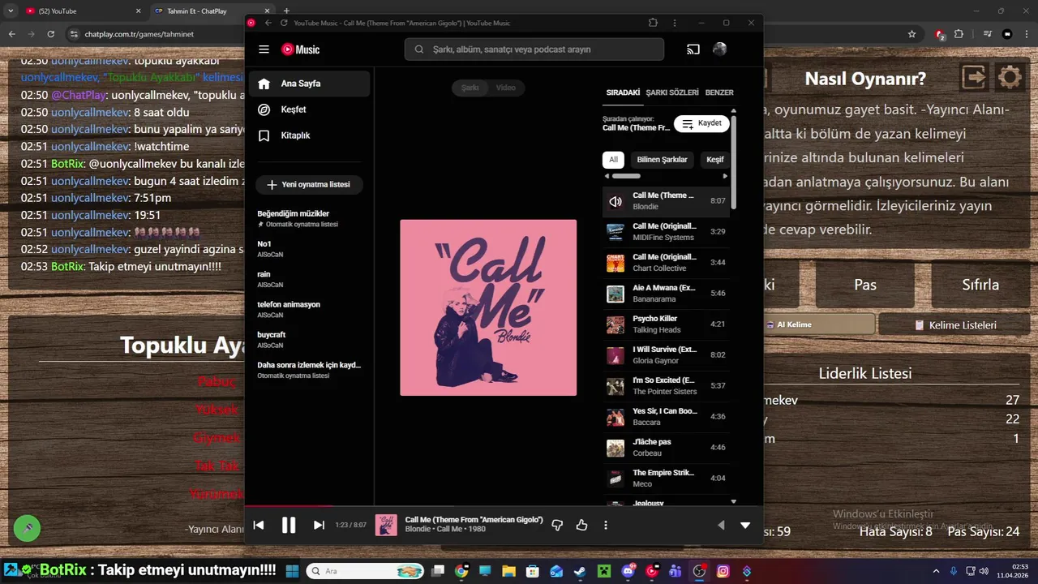Play Call Me by MIDIFine Systems

666,232
